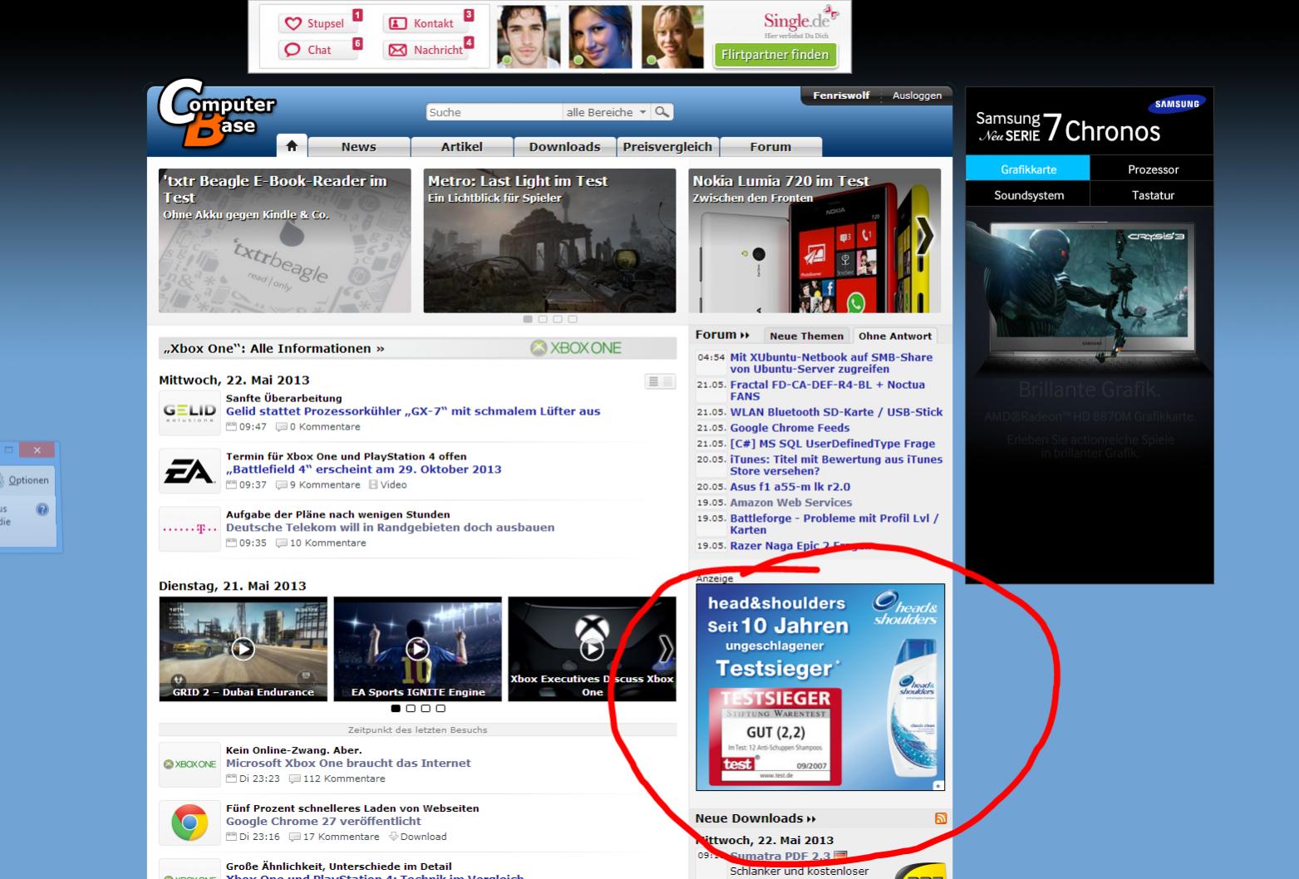1299x879 pixels.
Task: Select Soundsystem in the Samsung ad
Action: 1028,194
